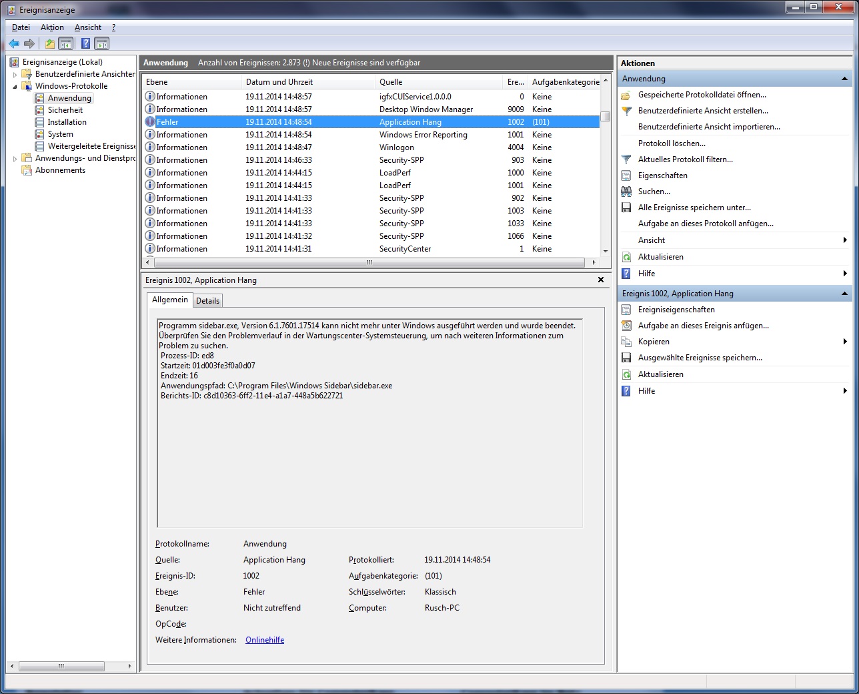The image size is (859, 694).
Task: Toggle the action pane toolbar icon
Action: point(102,44)
